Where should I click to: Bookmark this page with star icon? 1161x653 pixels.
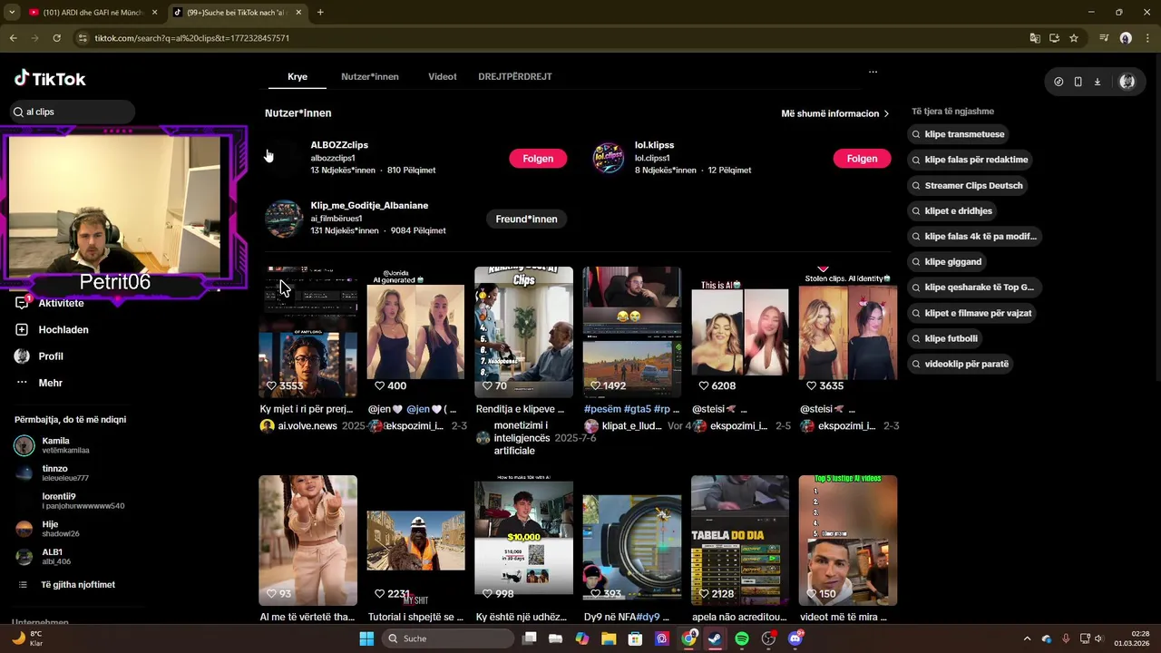[1074, 38]
